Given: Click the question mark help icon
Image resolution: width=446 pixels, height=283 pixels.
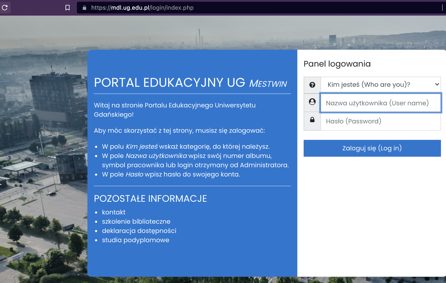Looking at the screenshot, I should 312,85.
